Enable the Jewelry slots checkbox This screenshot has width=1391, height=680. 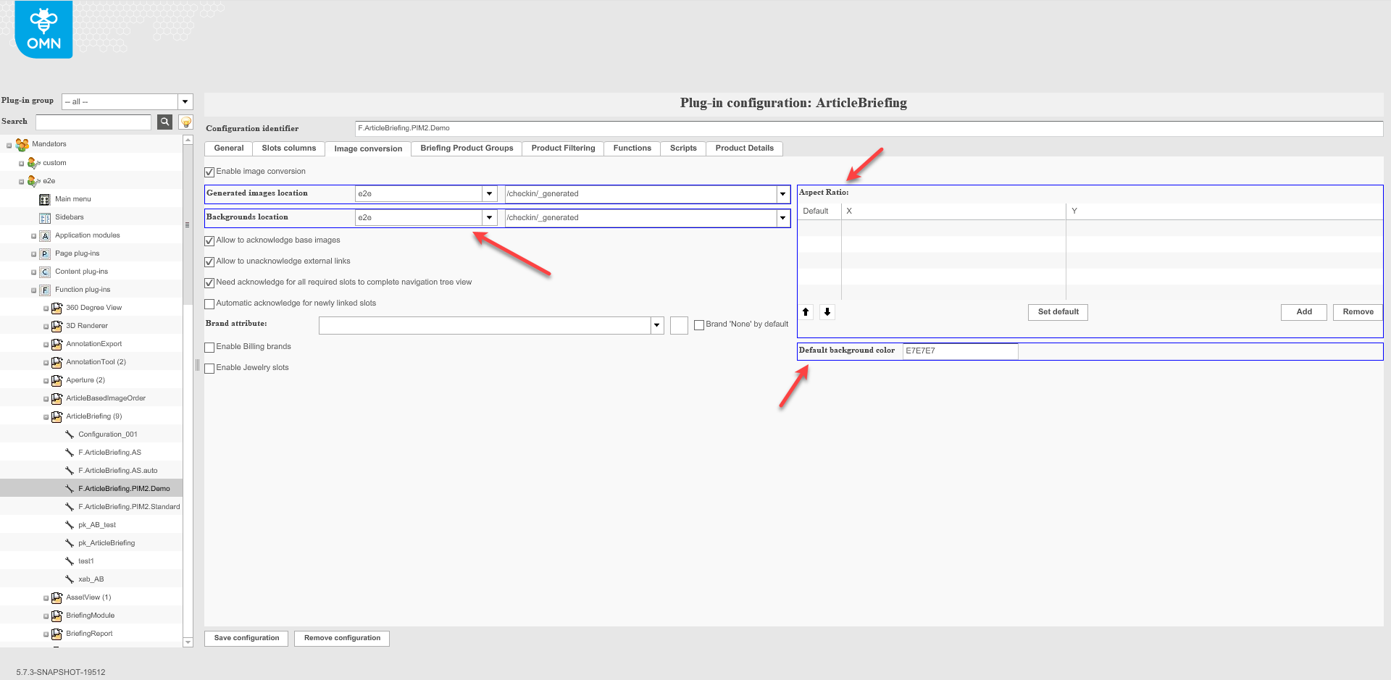point(209,368)
